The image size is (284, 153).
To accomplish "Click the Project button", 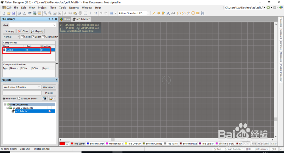I will (49, 93).
